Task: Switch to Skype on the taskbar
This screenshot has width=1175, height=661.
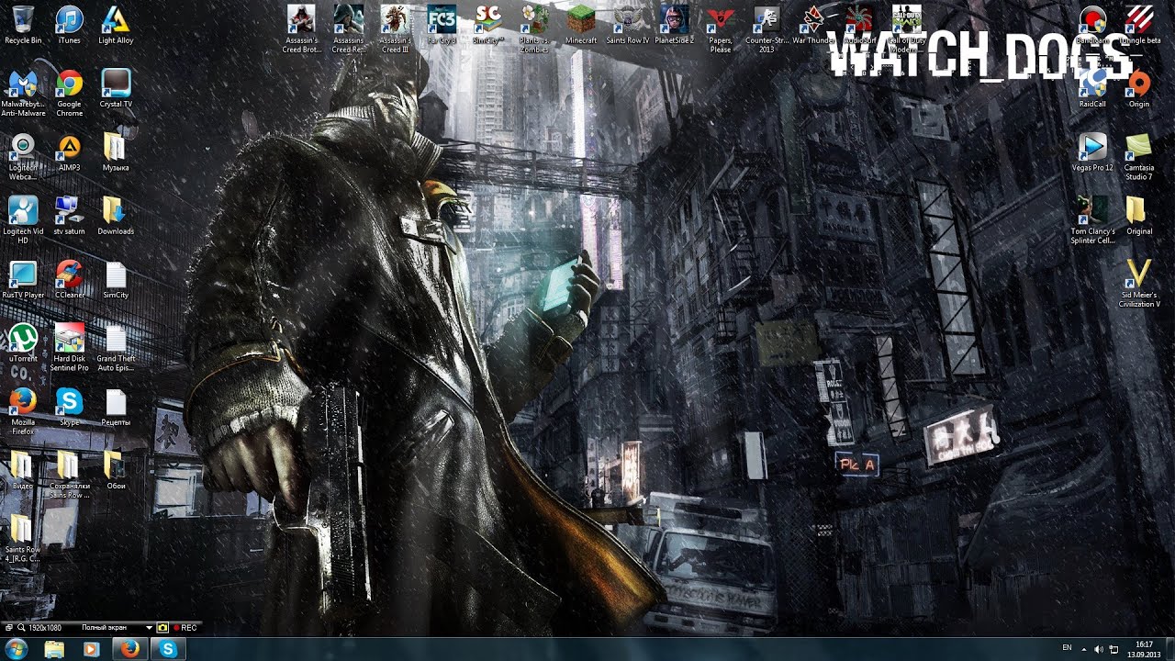Action: 167,649
